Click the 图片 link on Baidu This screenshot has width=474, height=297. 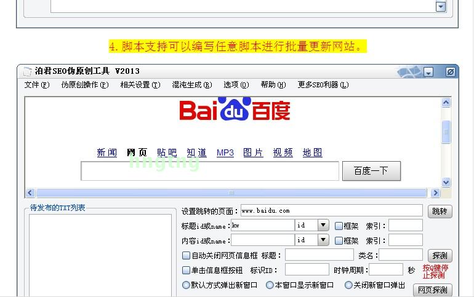coord(253,152)
